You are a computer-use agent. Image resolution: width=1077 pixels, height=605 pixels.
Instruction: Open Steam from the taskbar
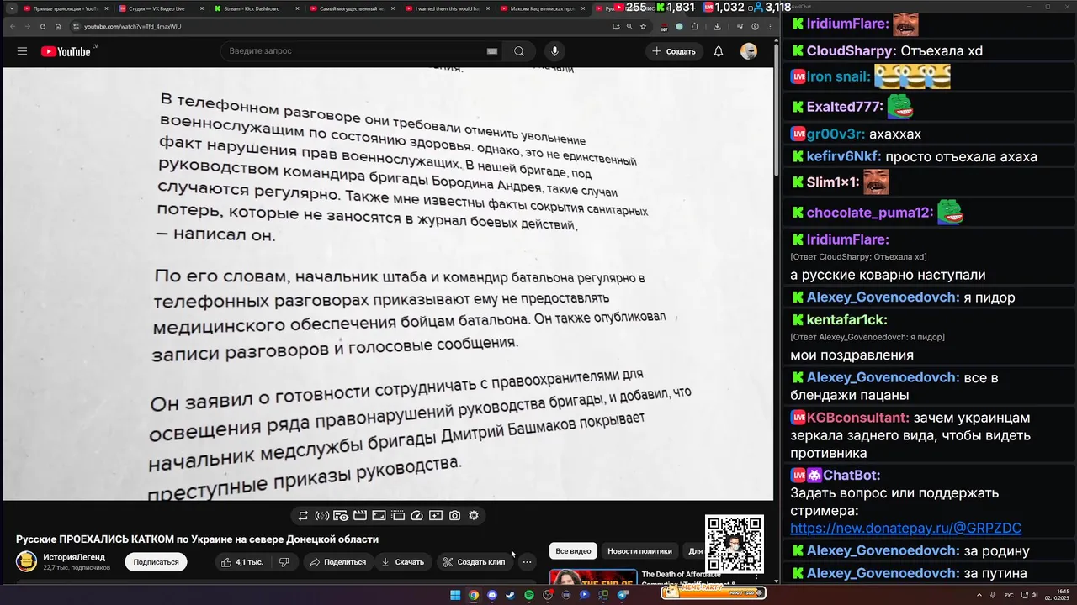coord(510,595)
